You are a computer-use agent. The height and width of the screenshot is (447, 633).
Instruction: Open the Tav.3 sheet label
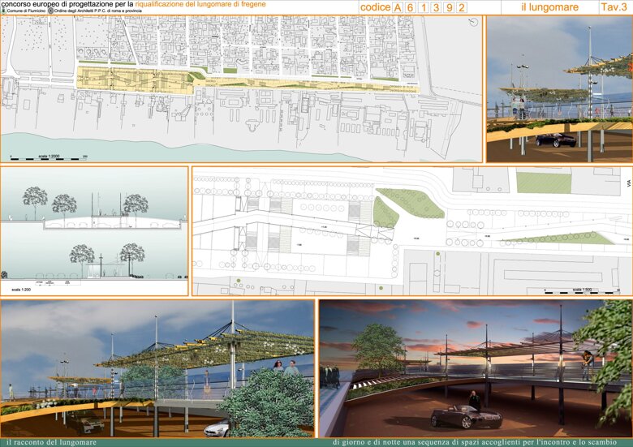tap(614, 7)
